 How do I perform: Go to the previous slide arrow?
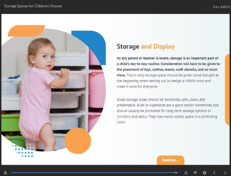215,173
